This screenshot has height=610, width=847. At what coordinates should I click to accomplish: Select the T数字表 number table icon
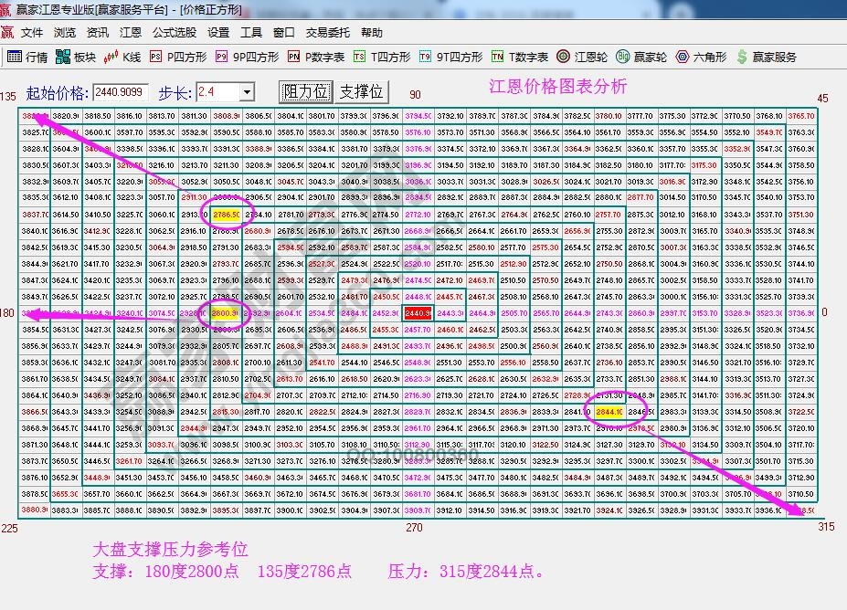tap(513, 55)
